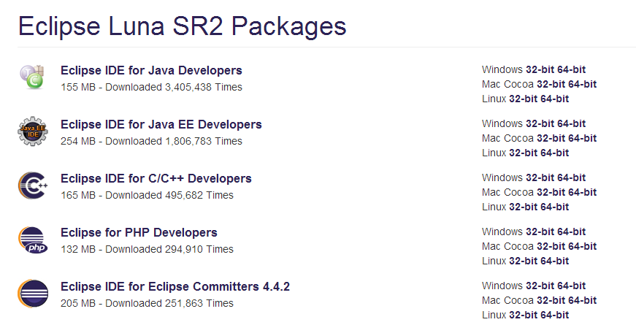The width and height of the screenshot is (636, 325).
Task: Download PHP Developers Windows 64-bit
Action: (571, 232)
